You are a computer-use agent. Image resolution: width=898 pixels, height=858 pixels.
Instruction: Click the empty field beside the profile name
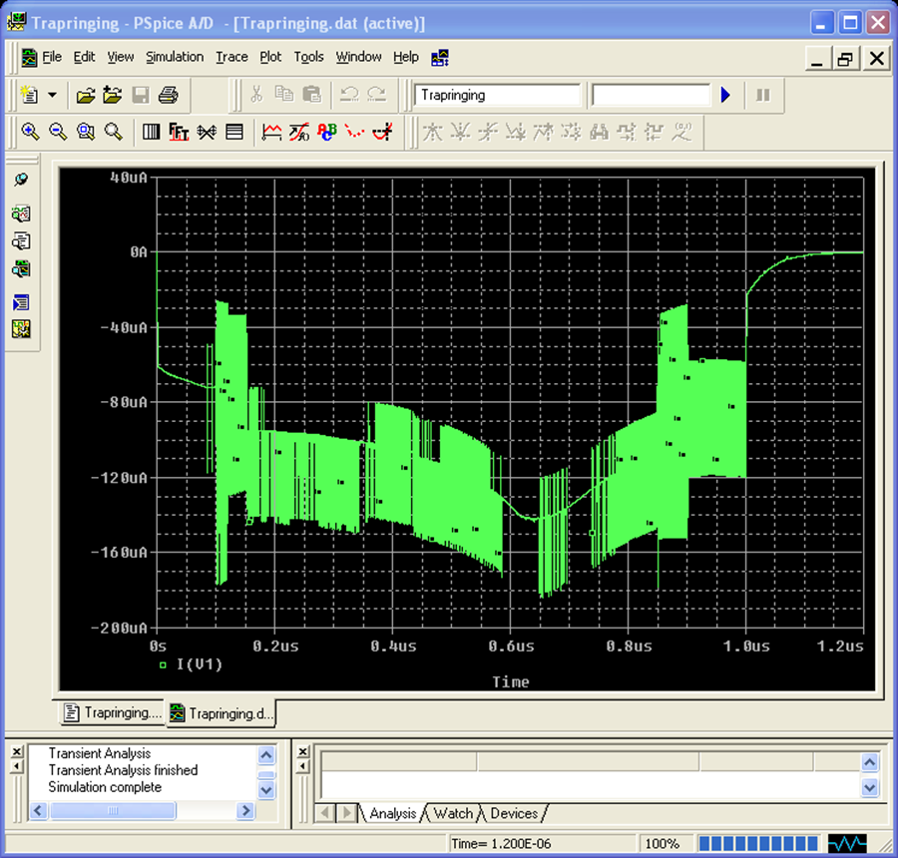tap(651, 95)
